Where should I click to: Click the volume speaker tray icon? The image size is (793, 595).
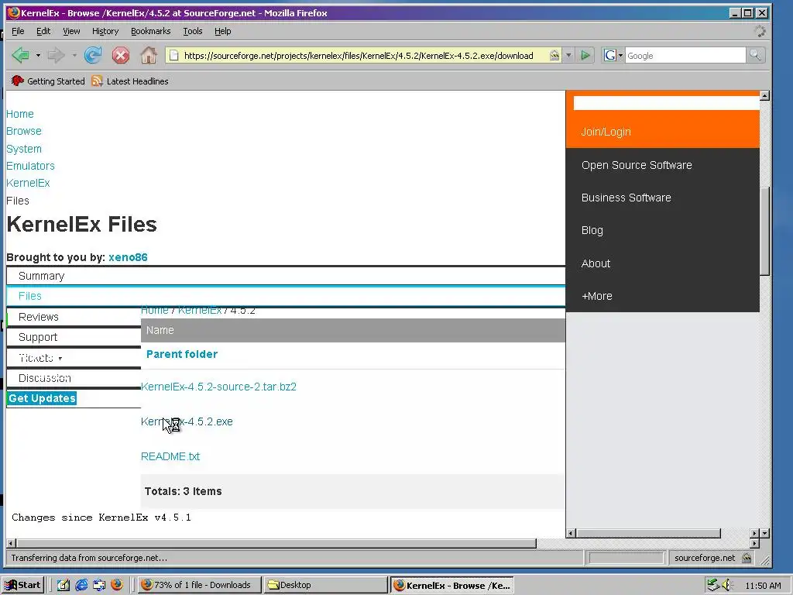click(726, 585)
